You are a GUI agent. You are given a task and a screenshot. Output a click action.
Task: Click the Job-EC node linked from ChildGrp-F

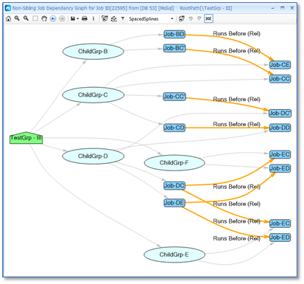click(x=280, y=154)
